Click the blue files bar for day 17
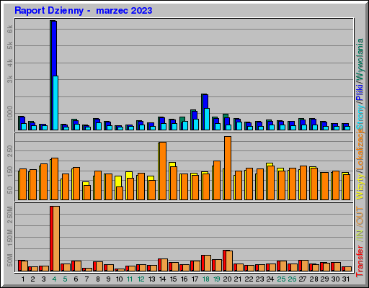 tap(195, 115)
